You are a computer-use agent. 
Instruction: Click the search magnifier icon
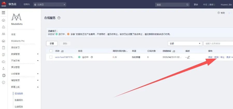point(187,5)
